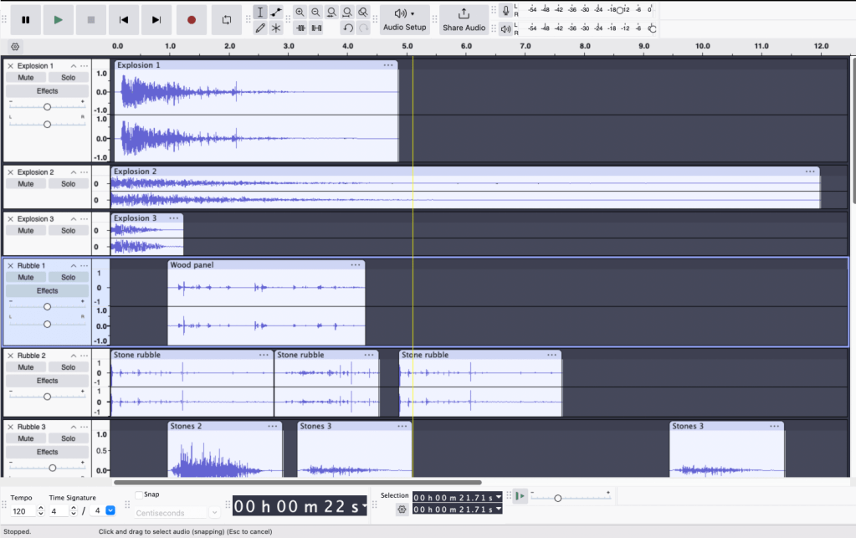Click the Zoom In magnifier
Screen dimensions: 856x538
click(x=300, y=12)
